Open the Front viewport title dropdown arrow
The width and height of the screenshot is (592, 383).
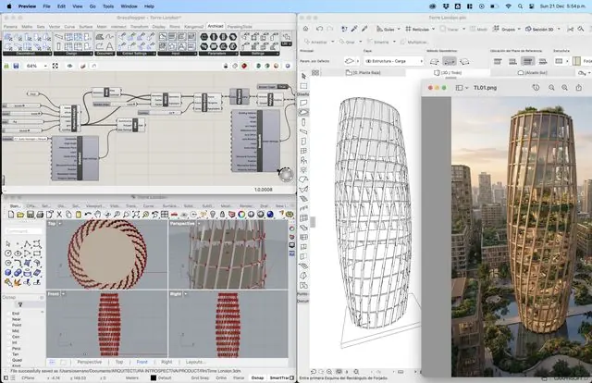tap(63, 294)
